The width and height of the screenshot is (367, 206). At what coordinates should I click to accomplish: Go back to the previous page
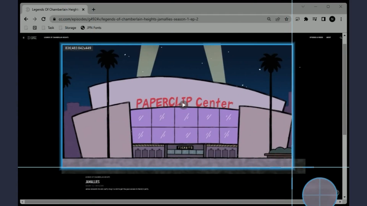26,19
